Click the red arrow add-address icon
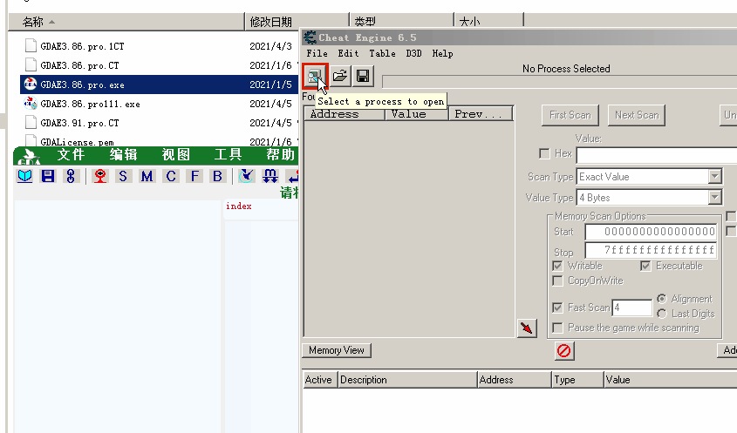This screenshot has width=737, height=433. 527,328
